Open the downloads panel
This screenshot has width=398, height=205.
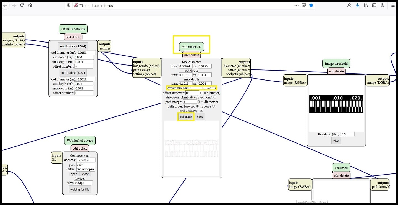point(358,5)
